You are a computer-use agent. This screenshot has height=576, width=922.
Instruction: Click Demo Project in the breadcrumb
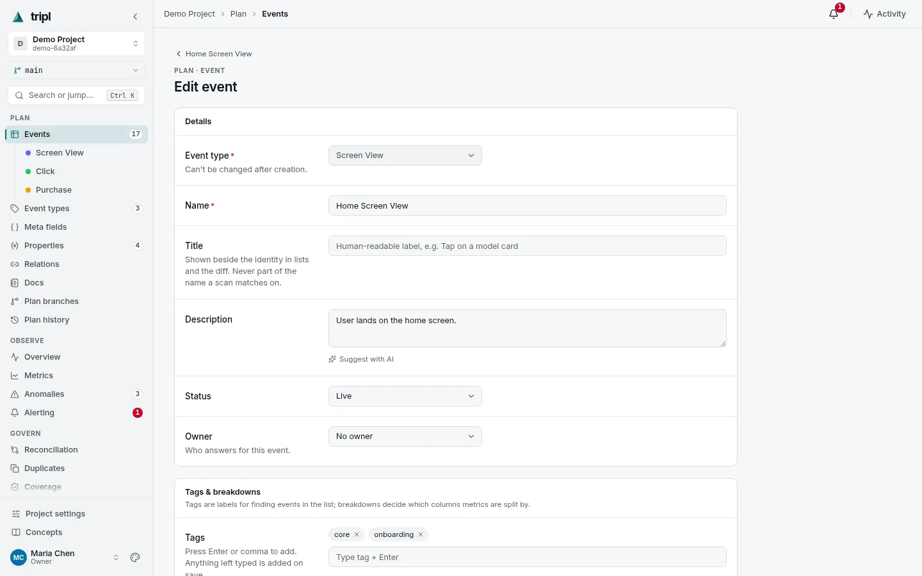[x=190, y=14]
